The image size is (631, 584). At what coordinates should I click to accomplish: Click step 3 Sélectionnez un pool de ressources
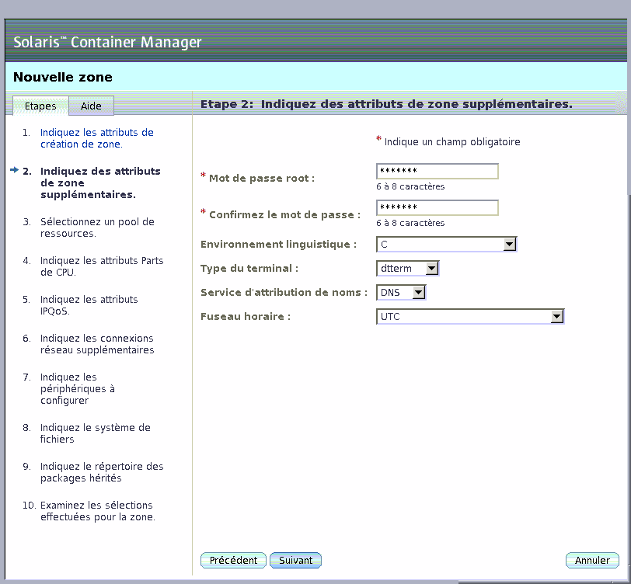click(97, 228)
